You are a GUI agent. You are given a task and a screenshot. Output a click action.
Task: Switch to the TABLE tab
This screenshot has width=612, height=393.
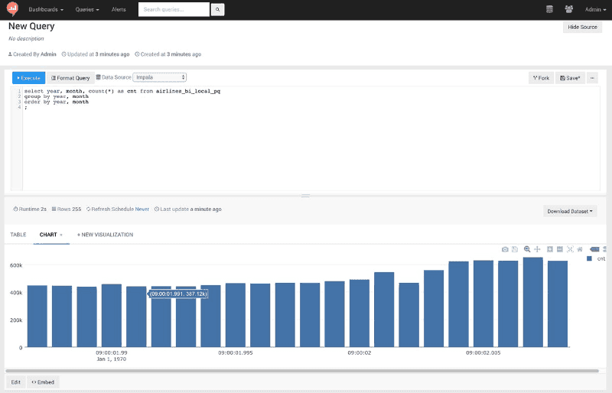[18, 235]
